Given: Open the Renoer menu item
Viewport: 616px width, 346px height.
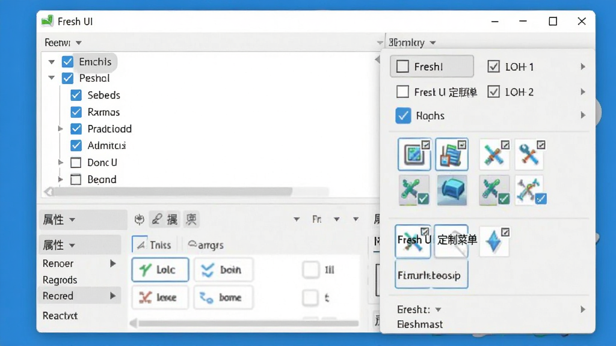Looking at the screenshot, I should point(80,263).
